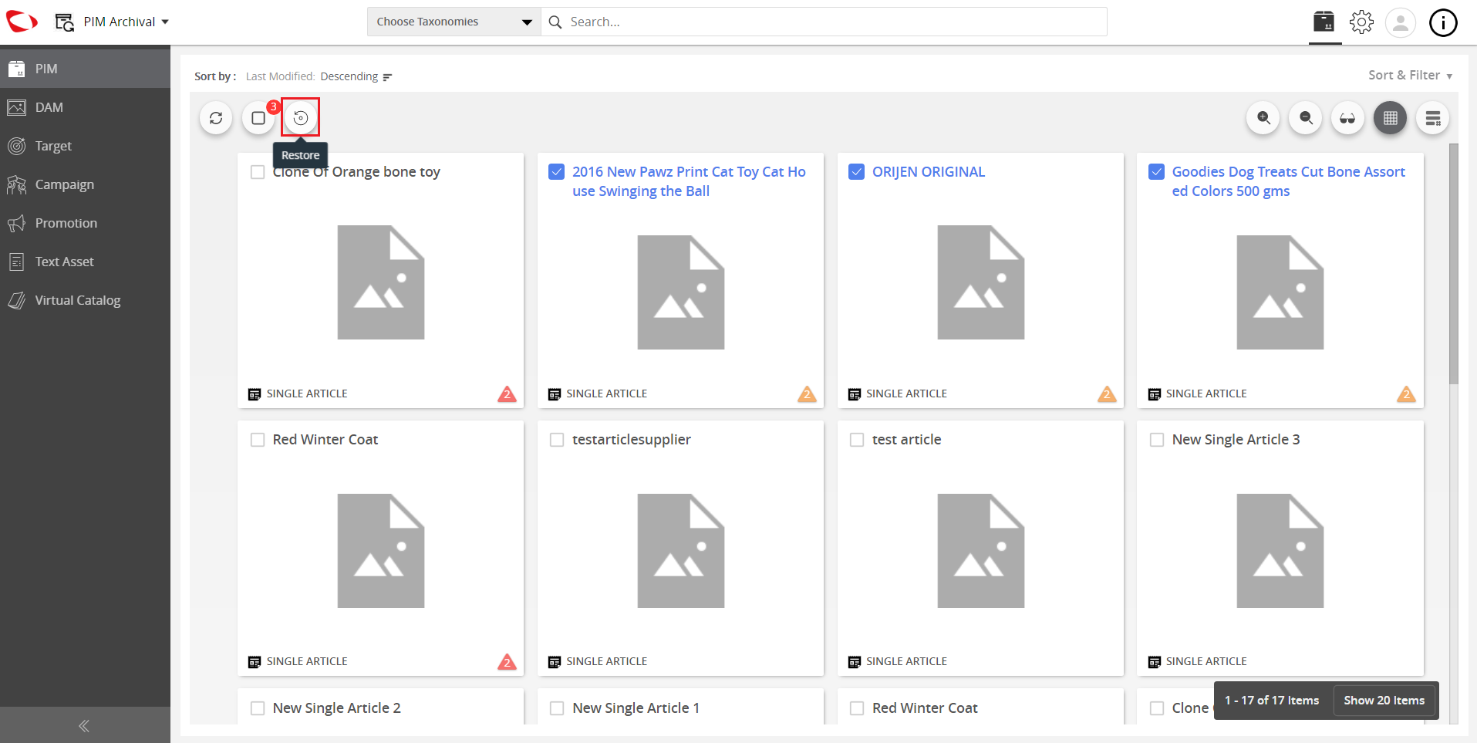The image size is (1477, 743).
Task: Click the search magnifier icon
Action: click(x=555, y=22)
